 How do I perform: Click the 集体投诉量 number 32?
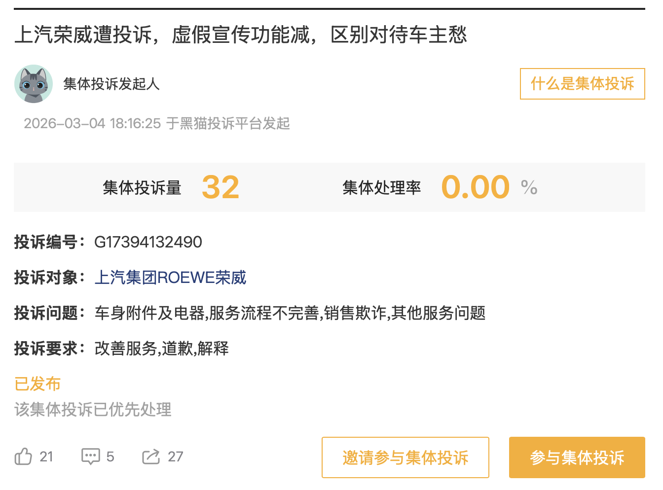(x=221, y=187)
